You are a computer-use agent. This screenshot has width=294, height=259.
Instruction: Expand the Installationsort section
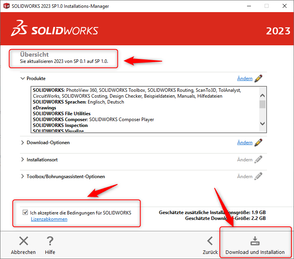tap(22, 159)
